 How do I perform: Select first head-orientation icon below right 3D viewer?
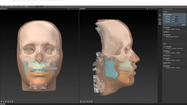click(x=81, y=101)
